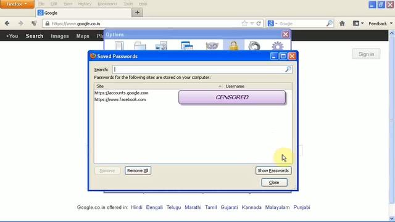Go back using the back arrow
This screenshot has width=395, height=222.
point(7,23)
